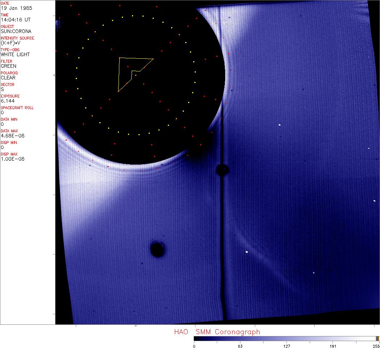The height and width of the screenshot is (348, 380).
Task: Click the SPACECRAFT ROLL label
Action: point(15,108)
